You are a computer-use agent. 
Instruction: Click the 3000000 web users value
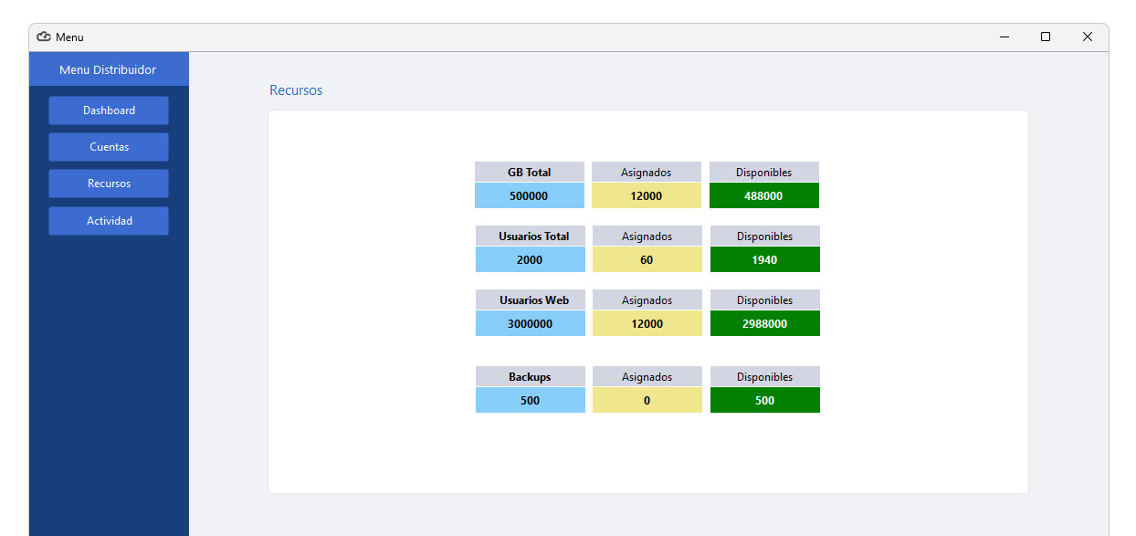tap(531, 323)
